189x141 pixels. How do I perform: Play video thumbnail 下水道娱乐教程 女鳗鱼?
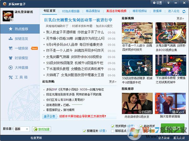[x=171, y=65]
